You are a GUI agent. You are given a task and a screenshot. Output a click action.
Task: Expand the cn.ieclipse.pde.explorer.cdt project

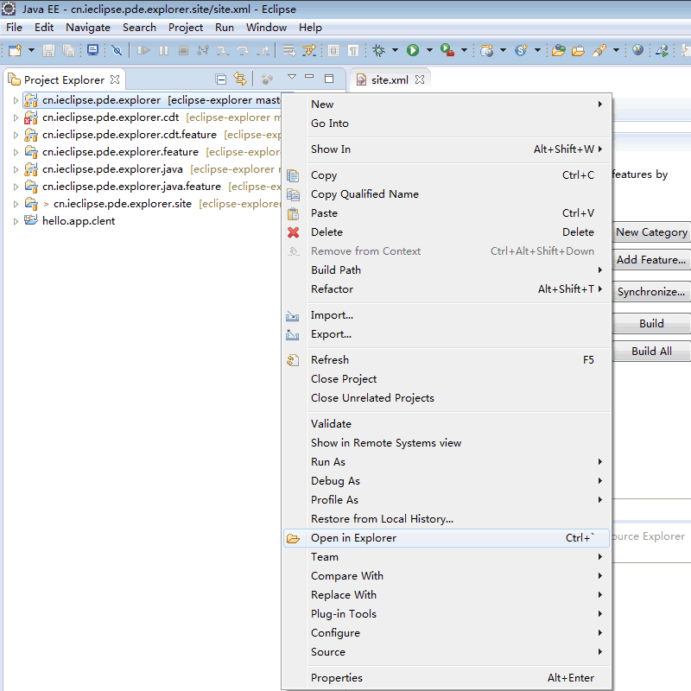[x=16, y=117]
